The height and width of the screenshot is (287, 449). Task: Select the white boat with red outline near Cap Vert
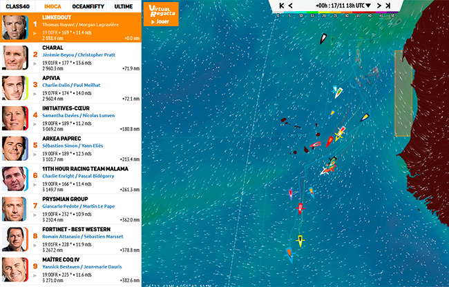(315, 144)
